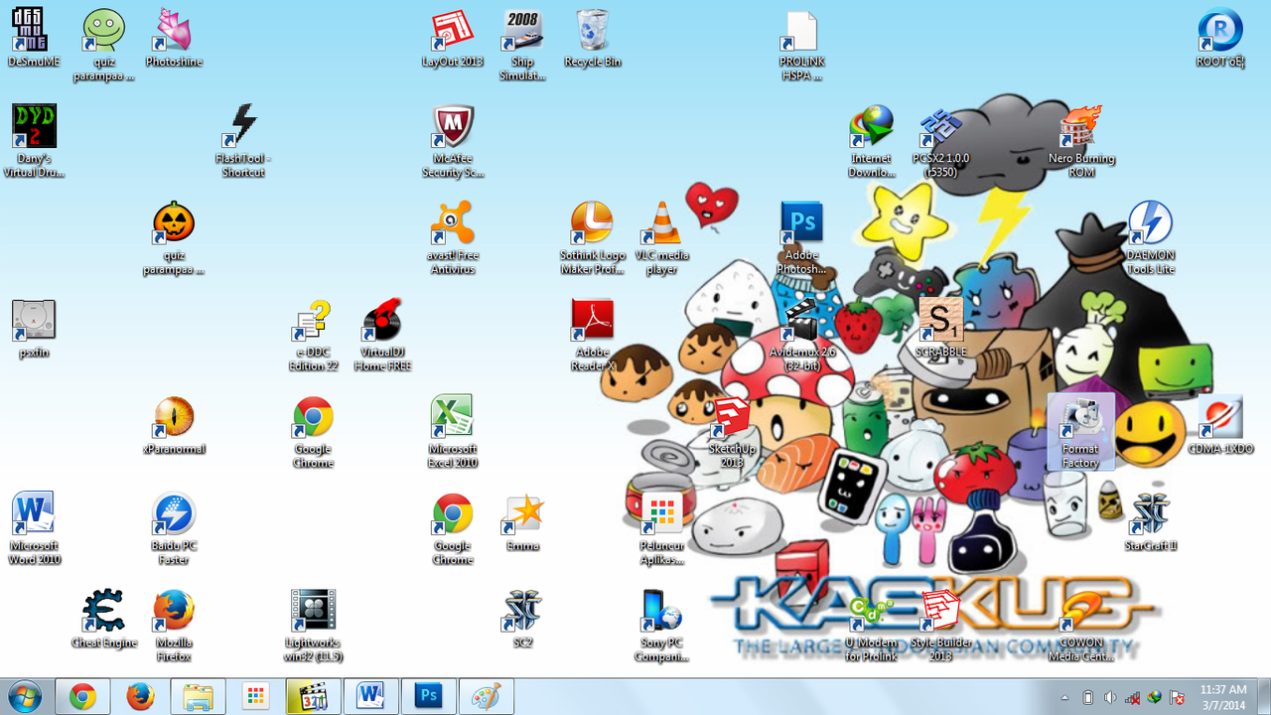Open the DeSmuME desktop shortcut
Viewport: 1271px width, 715px height.
point(34,38)
